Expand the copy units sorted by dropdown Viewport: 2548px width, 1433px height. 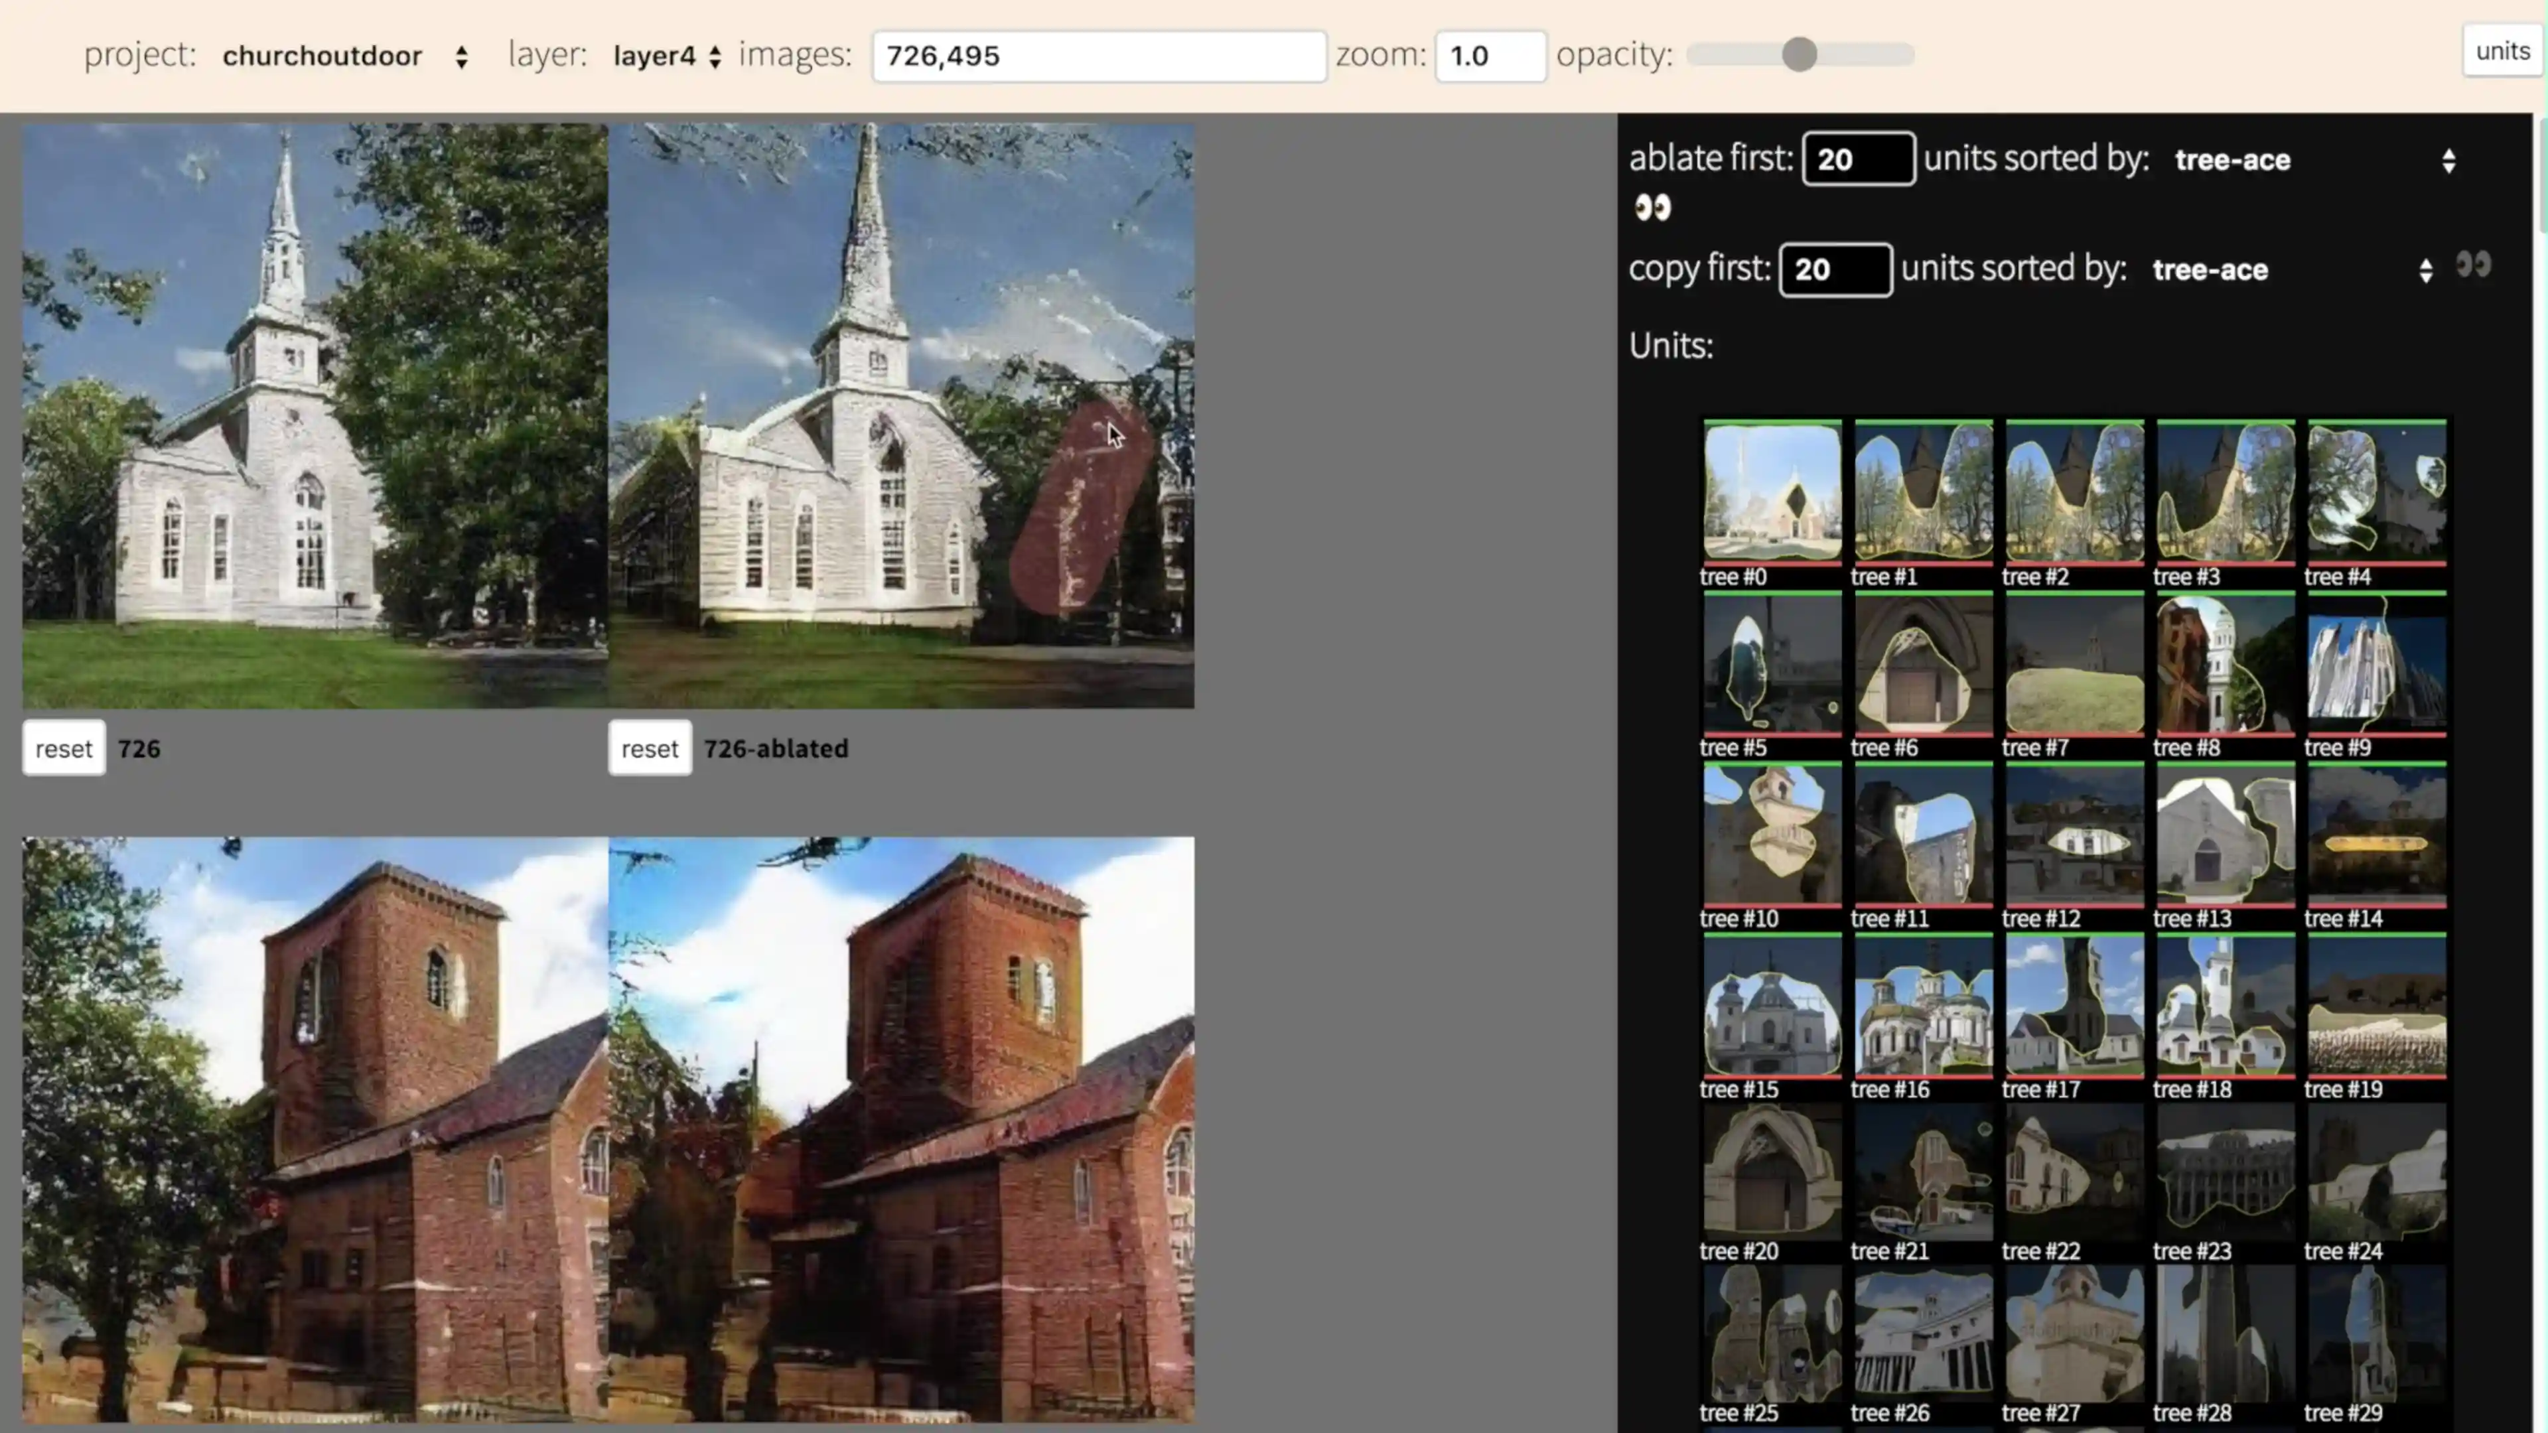2292,270
